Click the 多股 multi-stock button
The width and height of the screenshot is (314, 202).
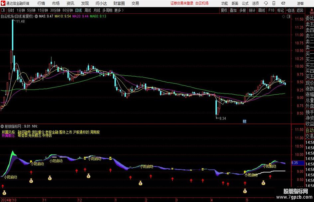click(x=243, y=10)
